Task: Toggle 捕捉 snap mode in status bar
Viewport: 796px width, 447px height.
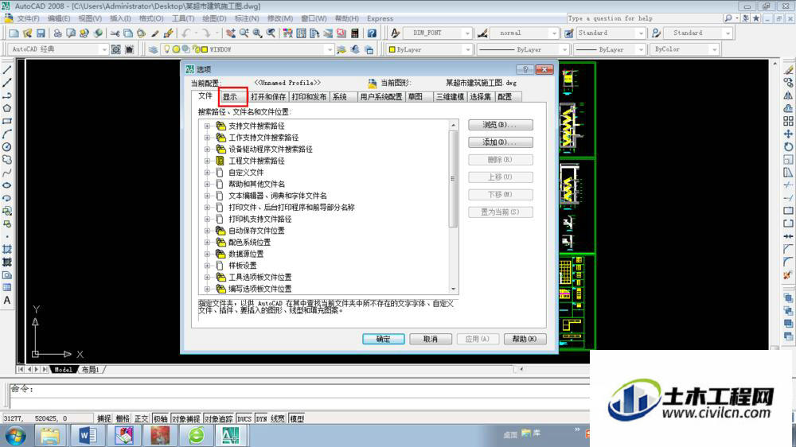Action: 103,418
